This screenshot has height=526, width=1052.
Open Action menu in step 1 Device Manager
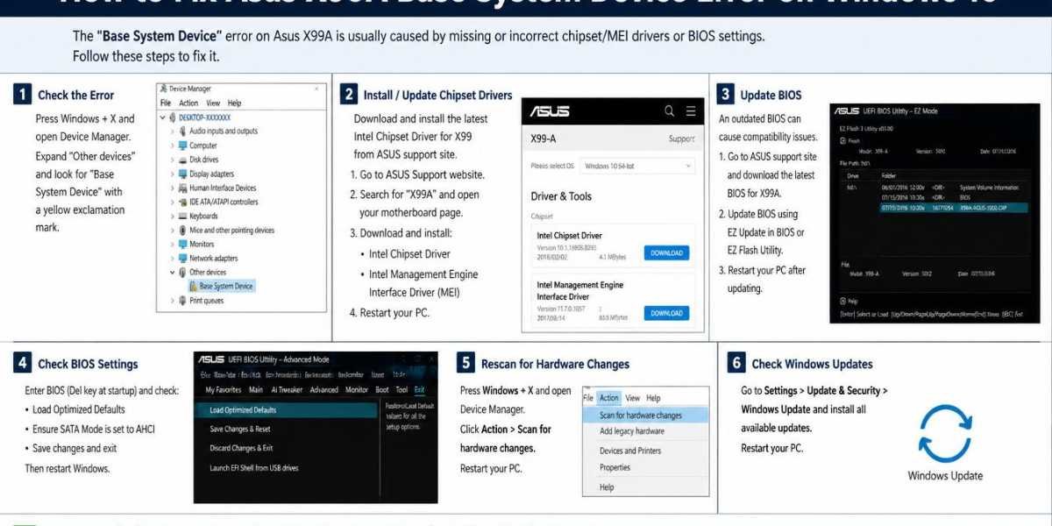[188, 103]
